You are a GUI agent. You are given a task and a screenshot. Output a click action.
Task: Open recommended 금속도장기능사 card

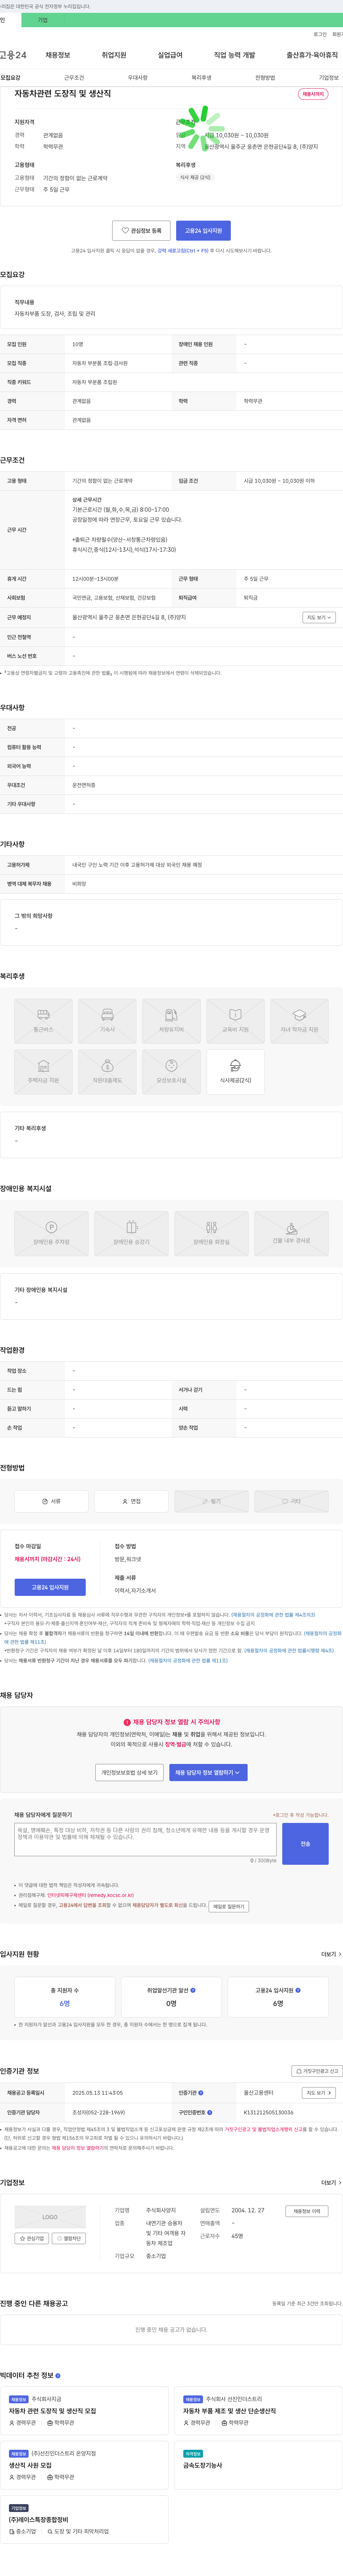pos(258,2465)
